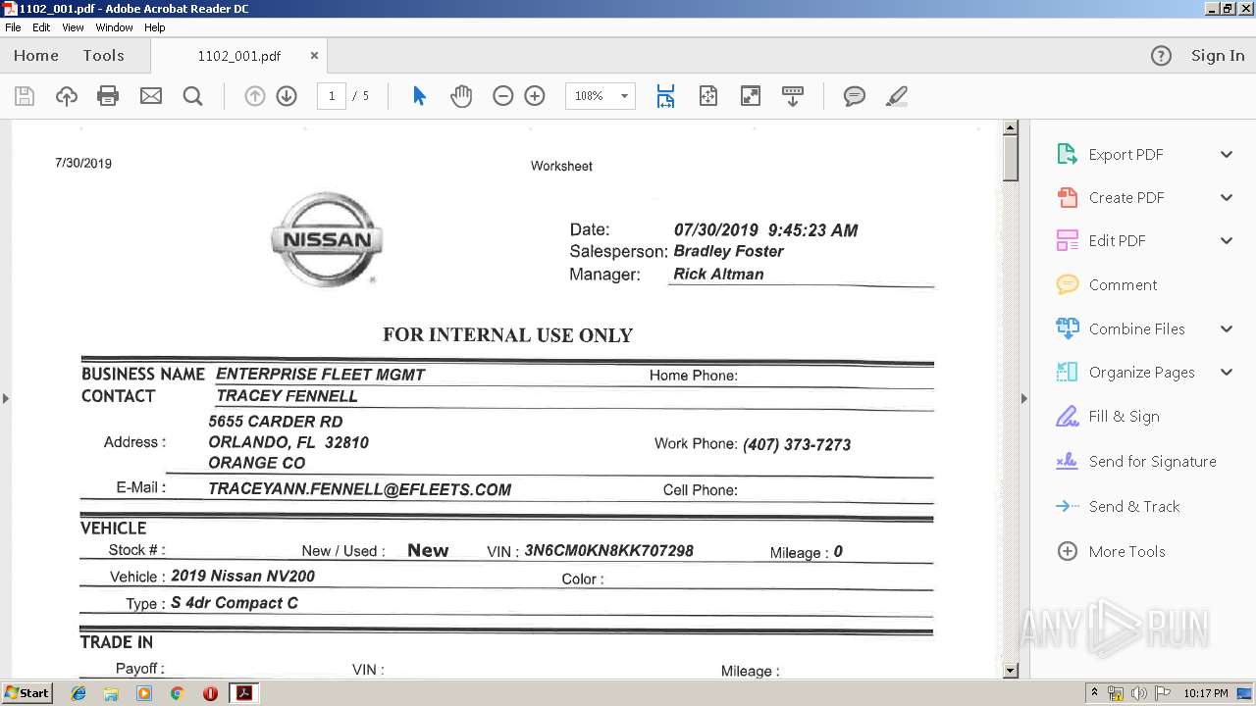Switch to the Home tab
The height and width of the screenshot is (706, 1256).
coord(36,56)
